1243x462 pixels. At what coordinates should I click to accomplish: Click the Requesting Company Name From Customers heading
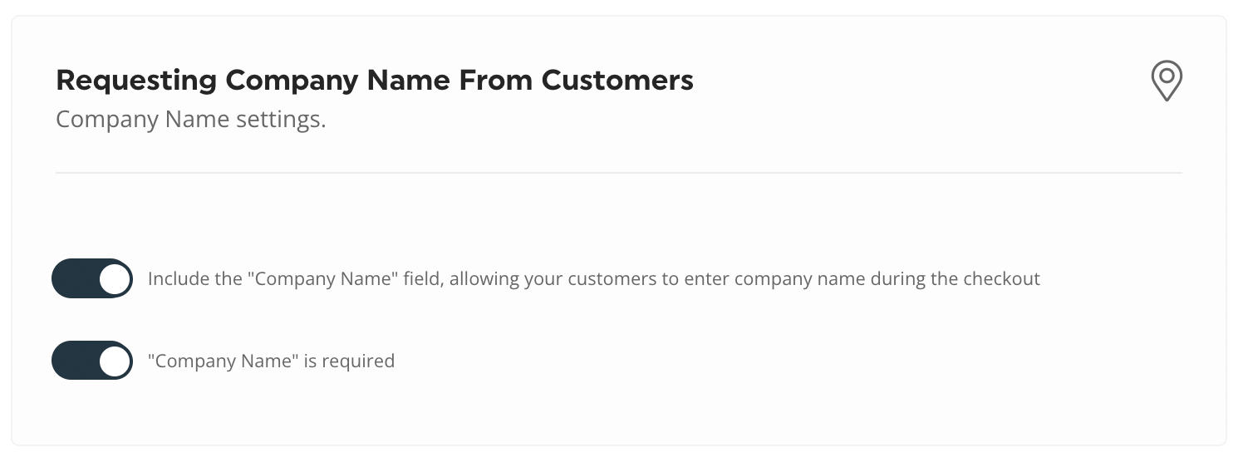(375, 81)
